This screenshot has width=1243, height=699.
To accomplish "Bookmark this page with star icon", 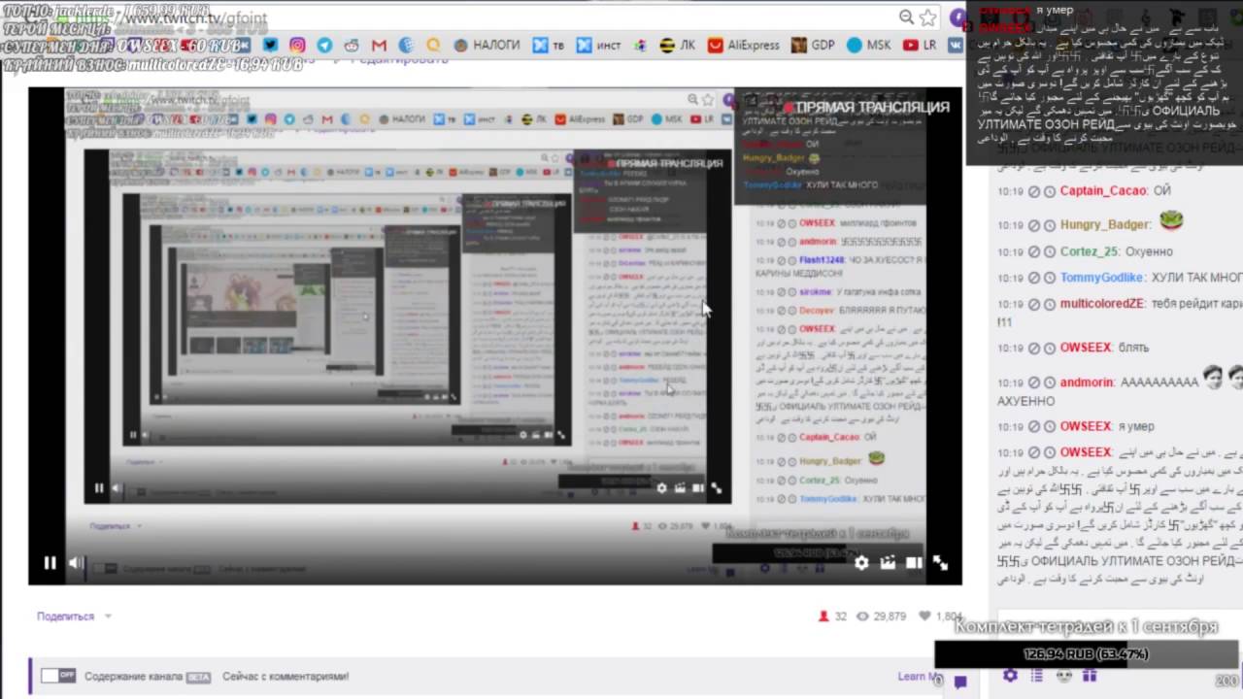I will point(928,17).
